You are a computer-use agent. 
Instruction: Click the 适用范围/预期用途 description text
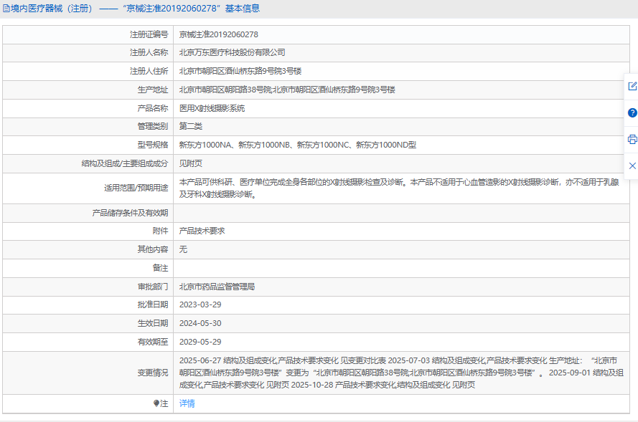[399, 188]
